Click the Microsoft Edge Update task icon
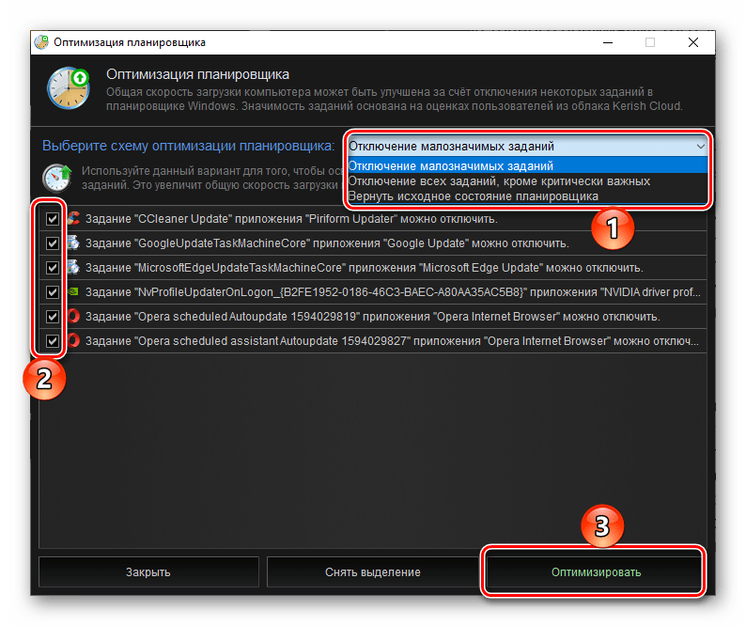 (73, 267)
